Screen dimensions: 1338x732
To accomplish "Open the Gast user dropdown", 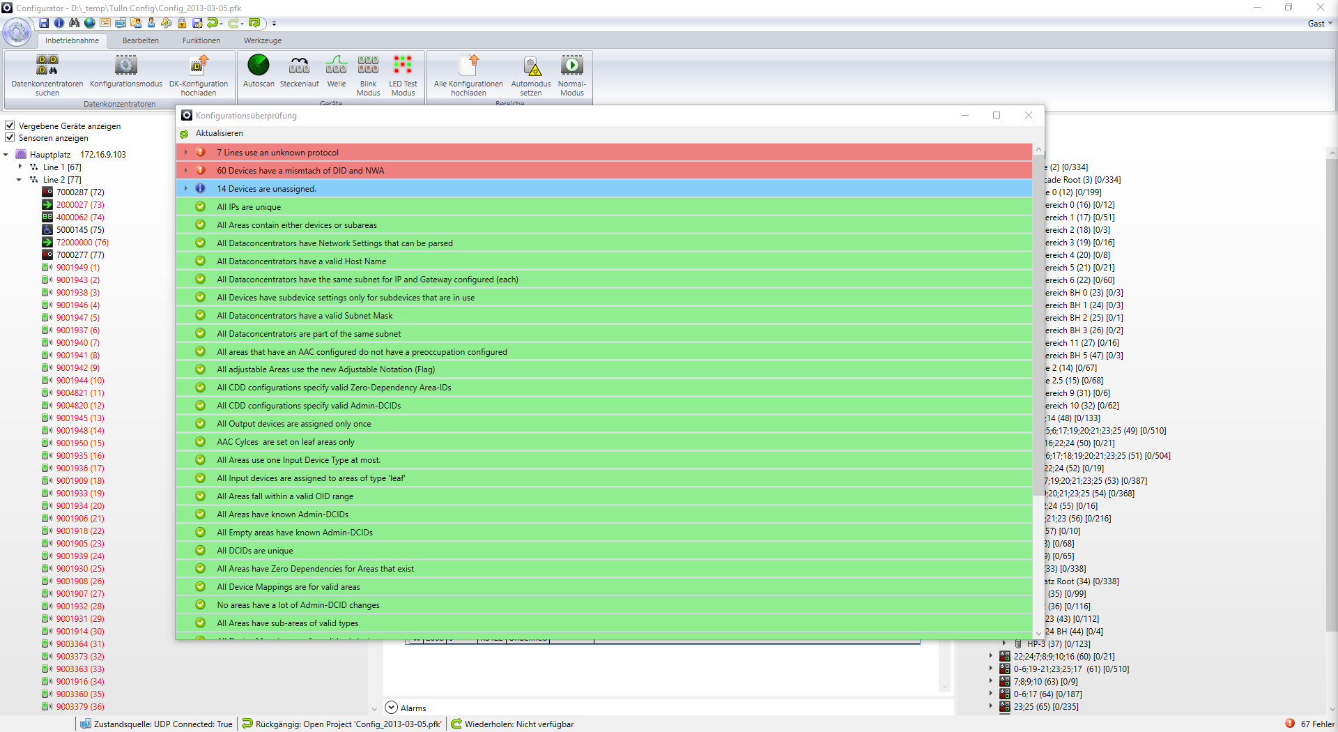I will [1320, 23].
